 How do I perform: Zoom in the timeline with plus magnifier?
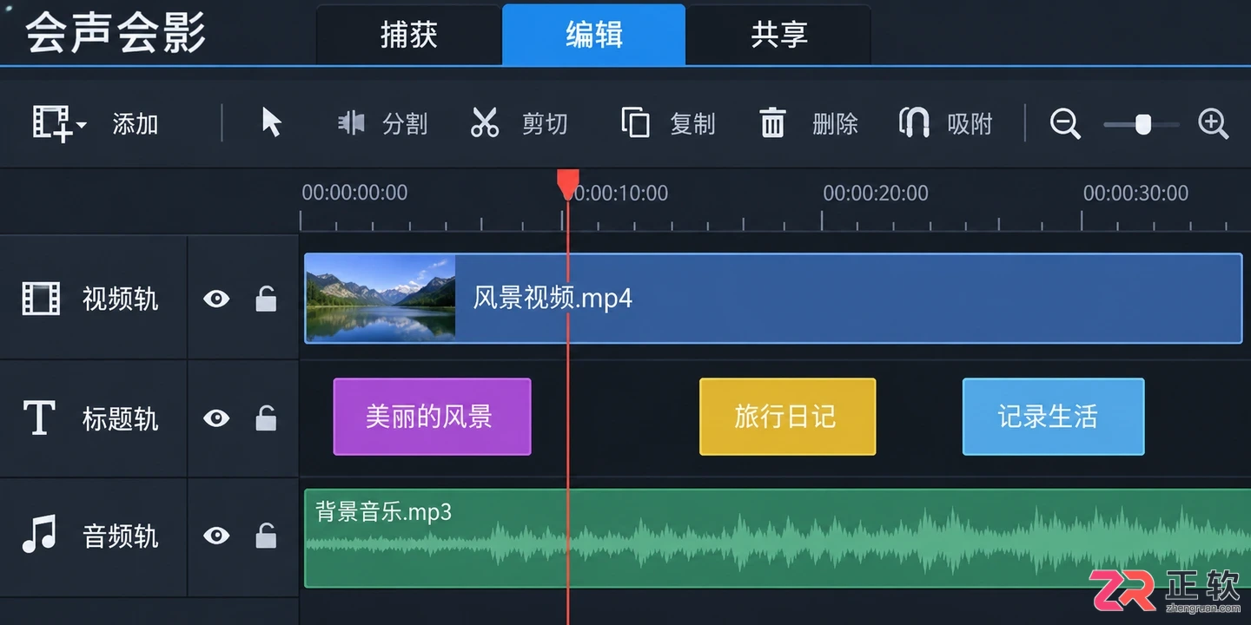pos(1214,123)
